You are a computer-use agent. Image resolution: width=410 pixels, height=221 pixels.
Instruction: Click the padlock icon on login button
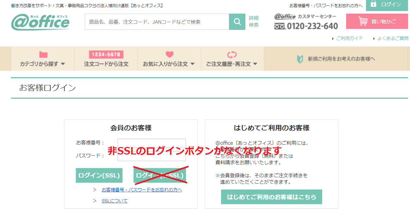tap(373, 4)
